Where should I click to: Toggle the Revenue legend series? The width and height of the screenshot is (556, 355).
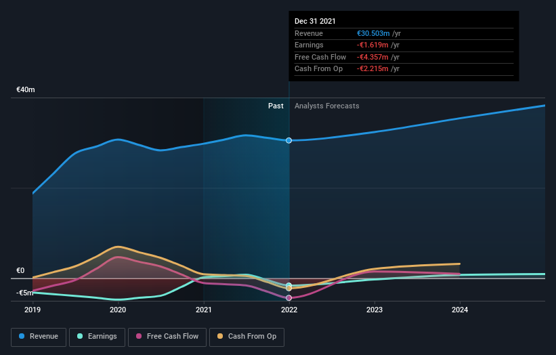[x=39, y=337]
